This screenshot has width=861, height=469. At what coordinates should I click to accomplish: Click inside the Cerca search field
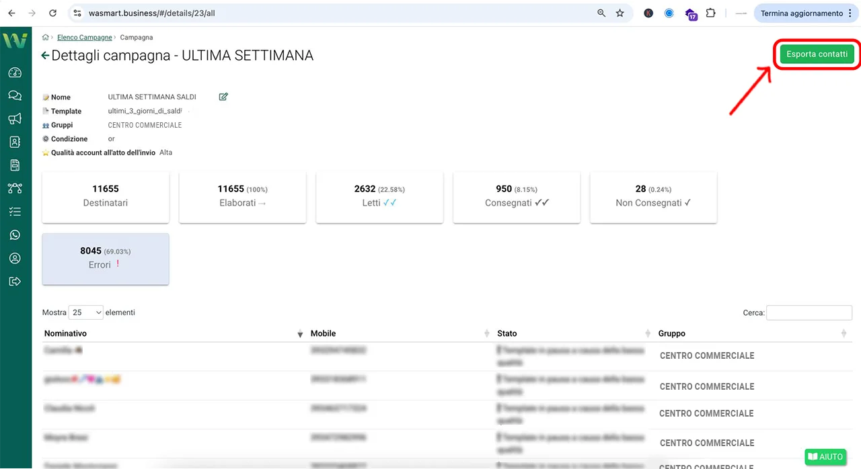(809, 312)
